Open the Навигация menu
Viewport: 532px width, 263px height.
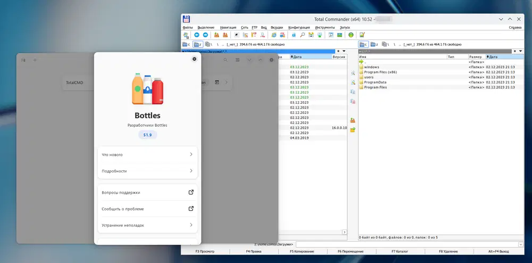point(228,28)
